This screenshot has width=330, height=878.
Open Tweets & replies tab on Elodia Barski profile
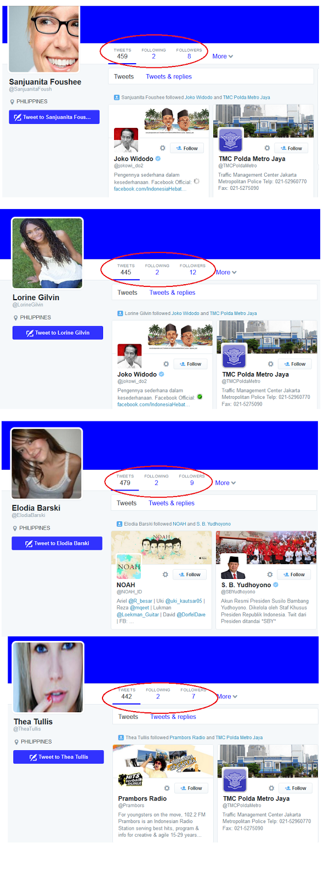172,503
